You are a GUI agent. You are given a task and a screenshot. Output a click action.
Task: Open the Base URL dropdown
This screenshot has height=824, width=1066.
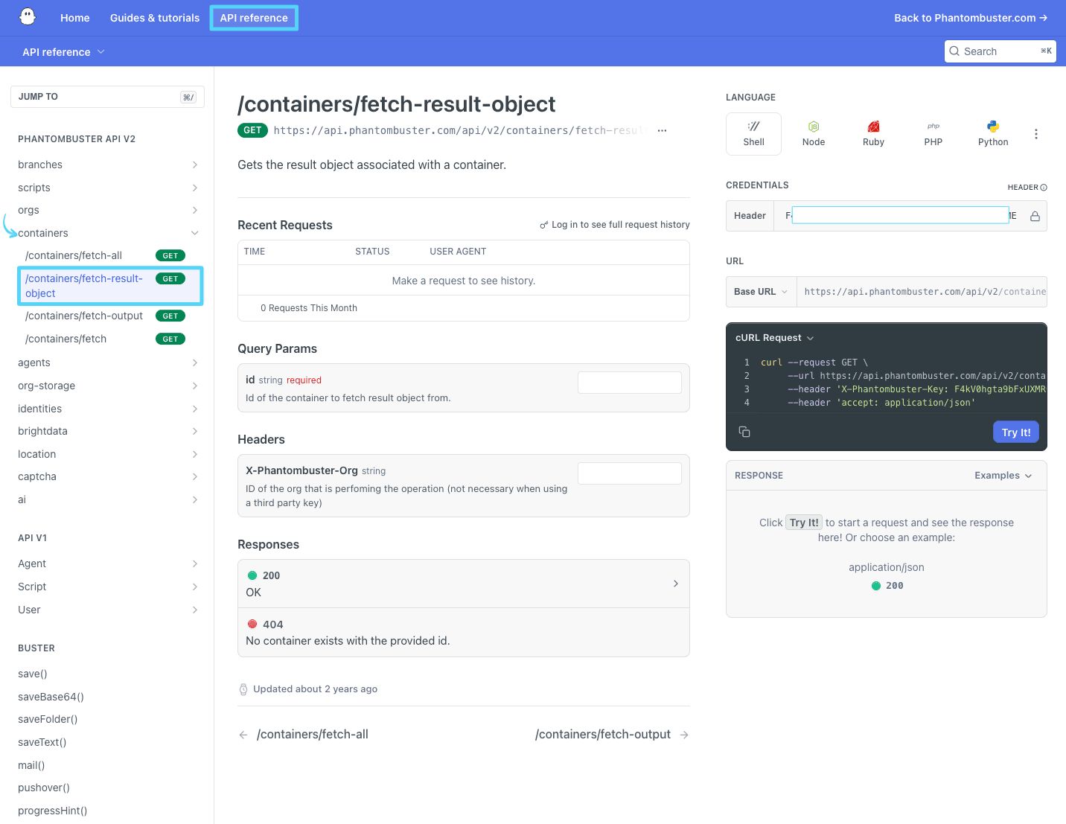(761, 292)
